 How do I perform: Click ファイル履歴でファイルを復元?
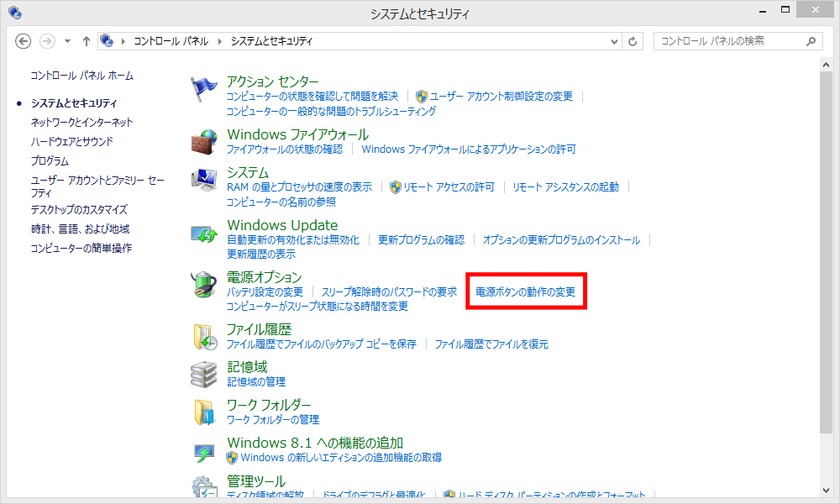point(491,344)
